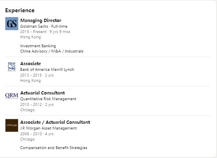
Task: Open the Associate / Actuarial Consultant title
Action: pyautogui.click(x=55, y=122)
